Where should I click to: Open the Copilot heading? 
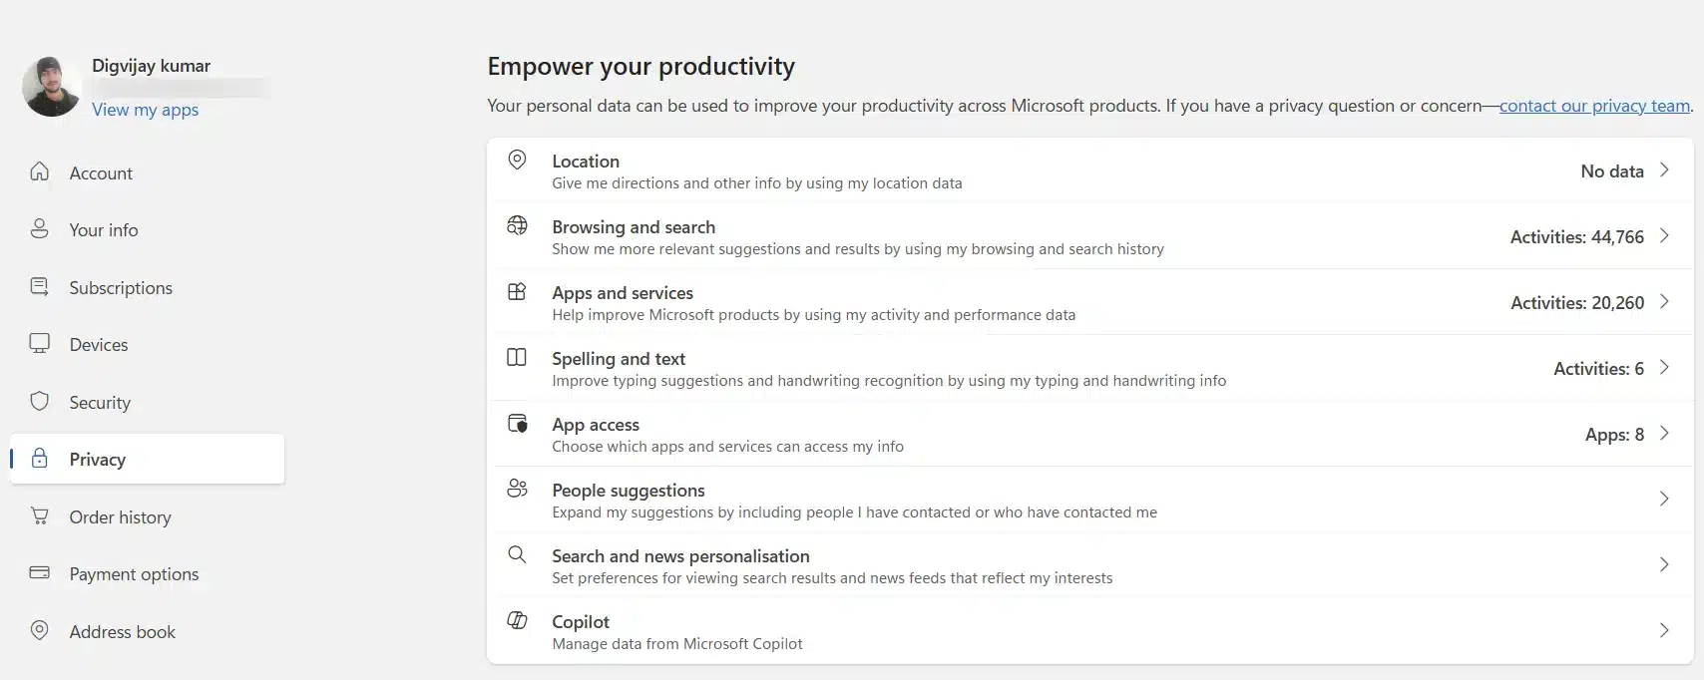[581, 621]
